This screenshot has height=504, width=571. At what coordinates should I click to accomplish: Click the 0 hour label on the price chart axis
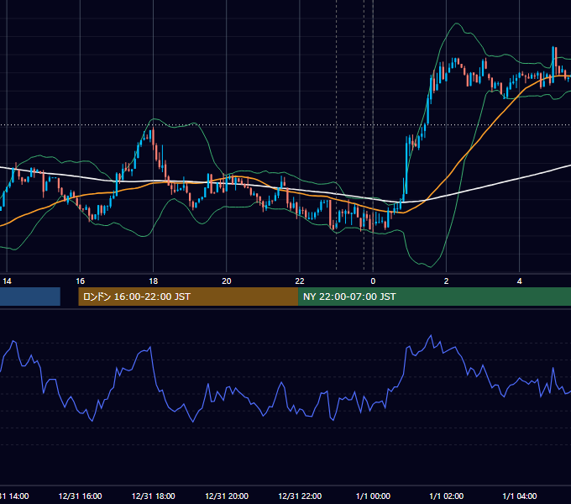click(373, 281)
